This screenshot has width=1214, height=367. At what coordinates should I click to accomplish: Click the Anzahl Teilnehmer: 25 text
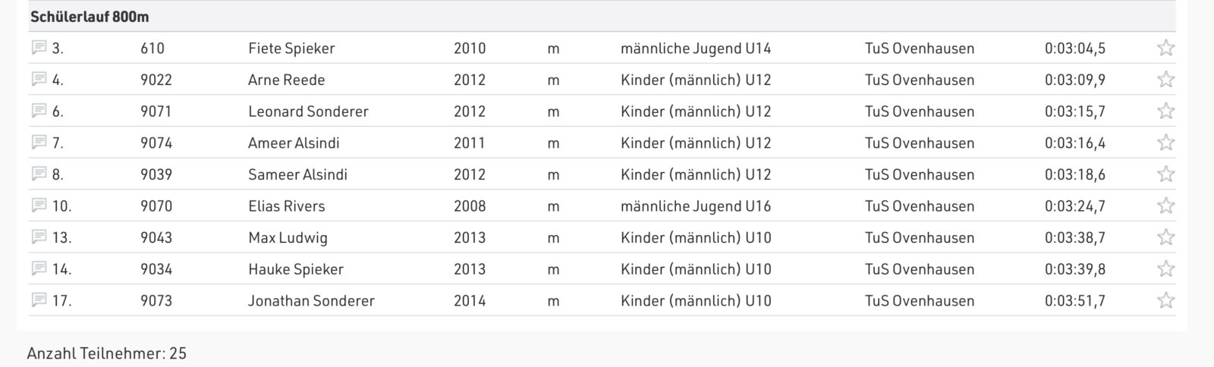106,353
